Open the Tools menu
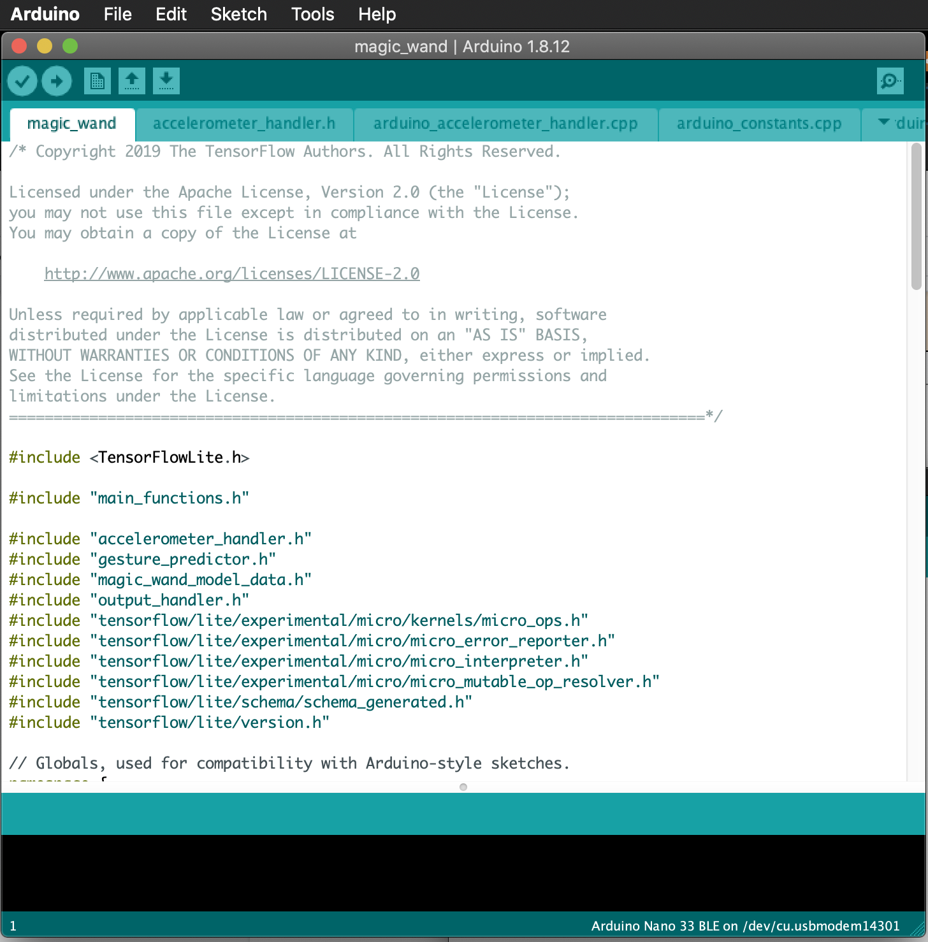Image resolution: width=928 pixels, height=942 pixels. pyautogui.click(x=312, y=14)
